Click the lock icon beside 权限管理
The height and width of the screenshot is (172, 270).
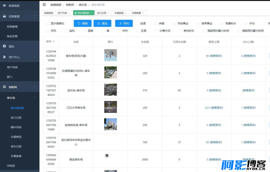pos(4,16)
